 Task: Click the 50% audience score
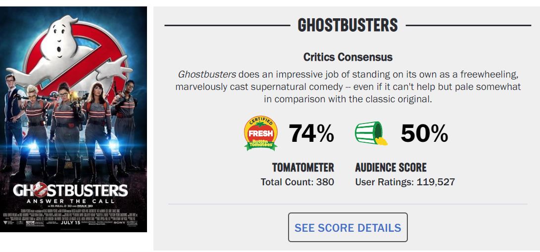424,133
